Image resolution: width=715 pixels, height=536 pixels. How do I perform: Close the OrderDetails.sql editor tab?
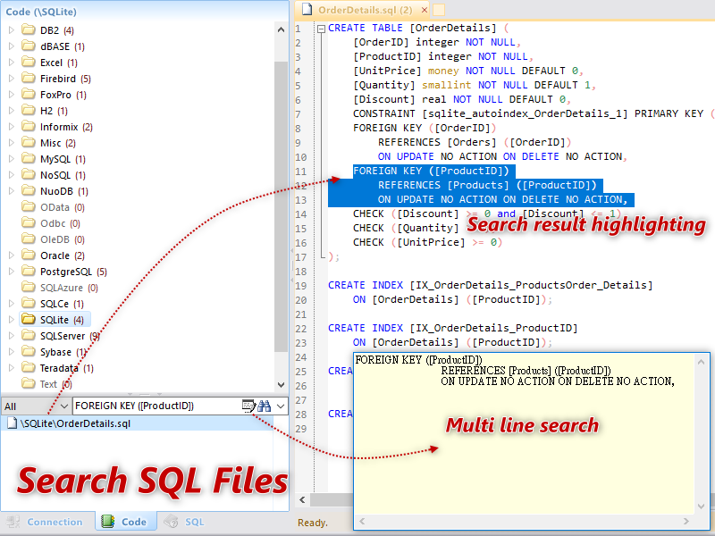click(425, 10)
